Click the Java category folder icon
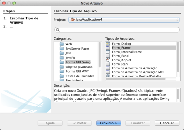 [62, 53]
